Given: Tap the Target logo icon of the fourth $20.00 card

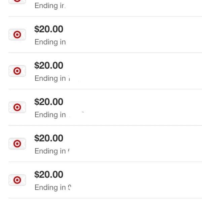Looking at the screenshot, I should (17, 143).
